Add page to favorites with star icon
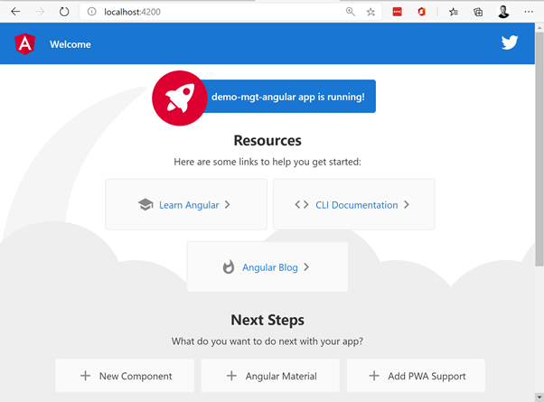544x402 pixels. 371,12
